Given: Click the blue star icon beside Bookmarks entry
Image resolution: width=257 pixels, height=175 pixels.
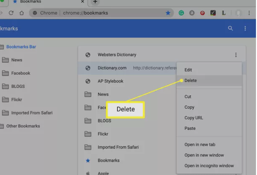Looking at the screenshot, I should coord(88,160).
